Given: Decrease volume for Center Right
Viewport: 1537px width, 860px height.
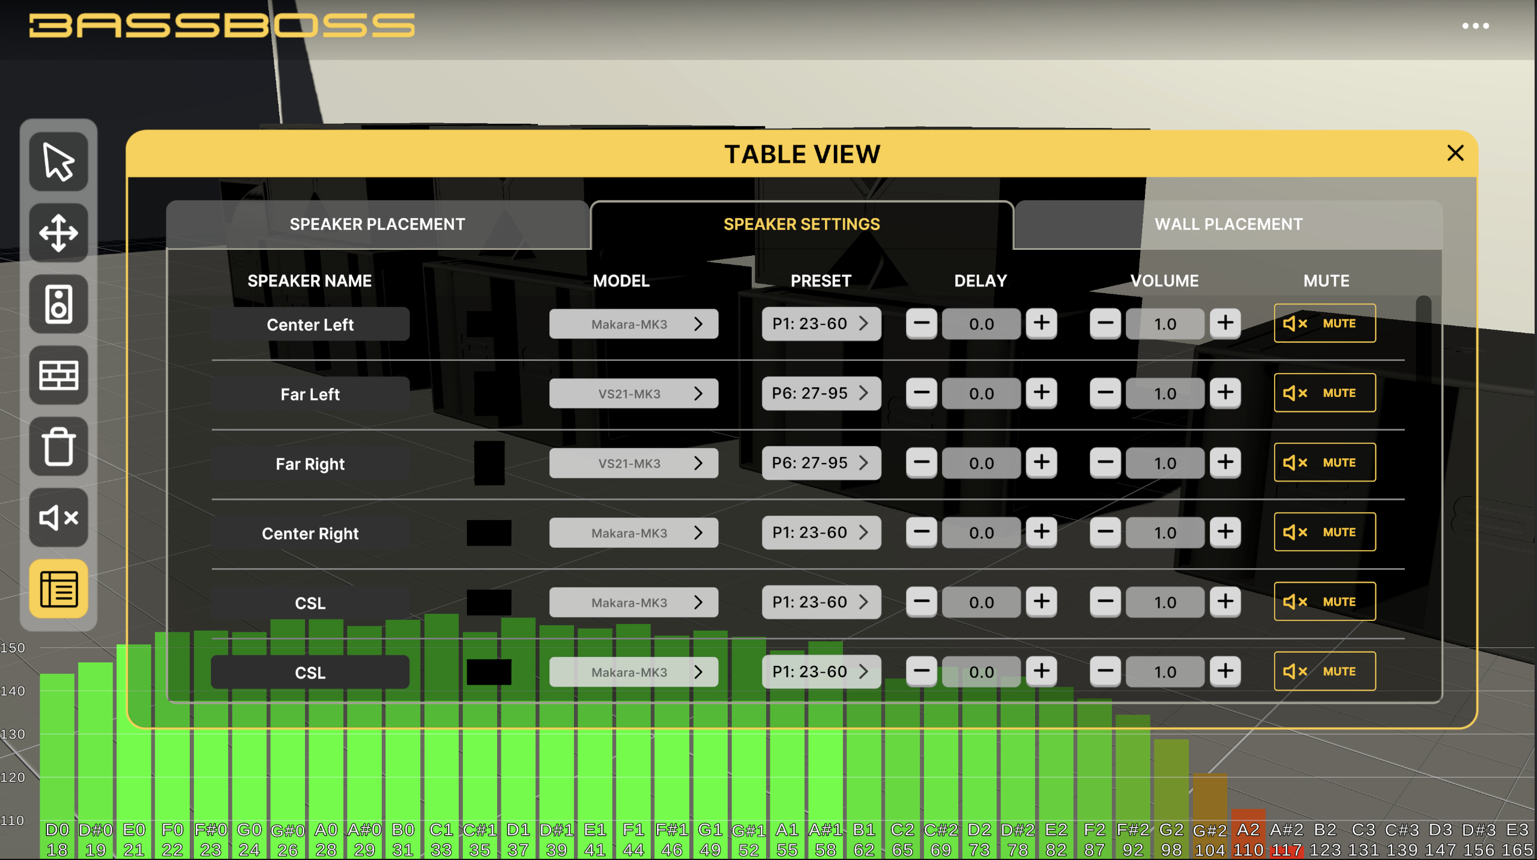Looking at the screenshot, I should click(1105, 533).
